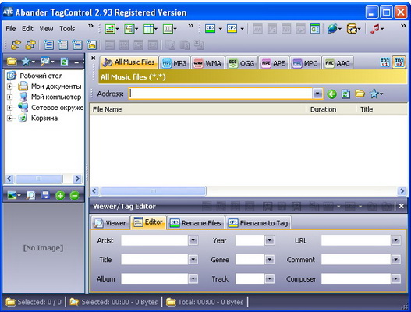Open the View menu

point(46,28)
